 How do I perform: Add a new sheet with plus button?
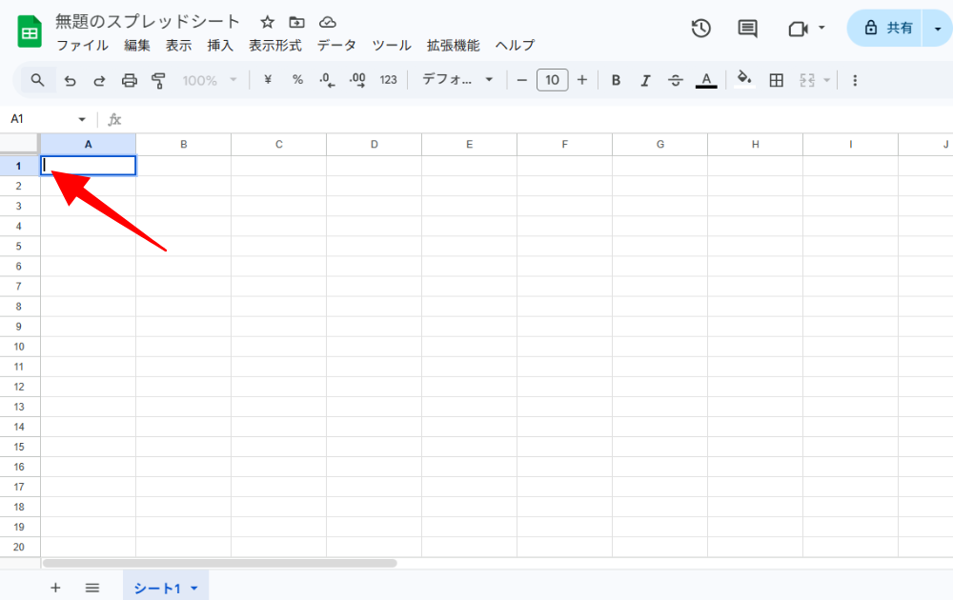tap(55, 588)
